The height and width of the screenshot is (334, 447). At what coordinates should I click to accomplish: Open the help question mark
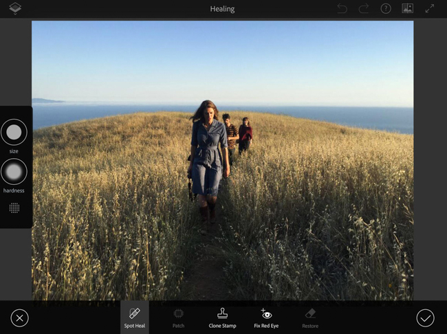tap(386, 8)
